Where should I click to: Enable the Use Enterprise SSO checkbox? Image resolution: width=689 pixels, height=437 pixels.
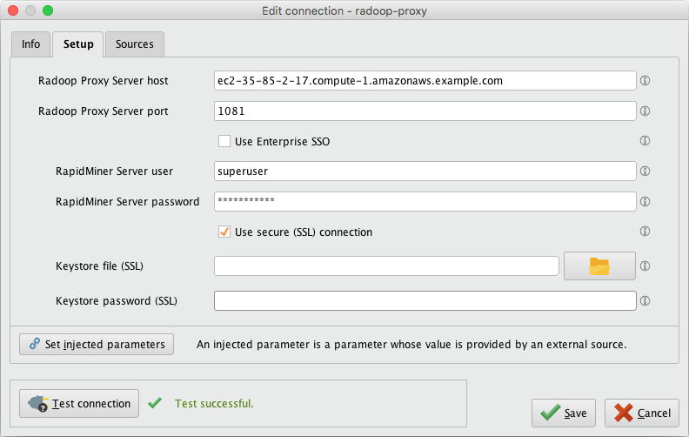pos(224,141)
